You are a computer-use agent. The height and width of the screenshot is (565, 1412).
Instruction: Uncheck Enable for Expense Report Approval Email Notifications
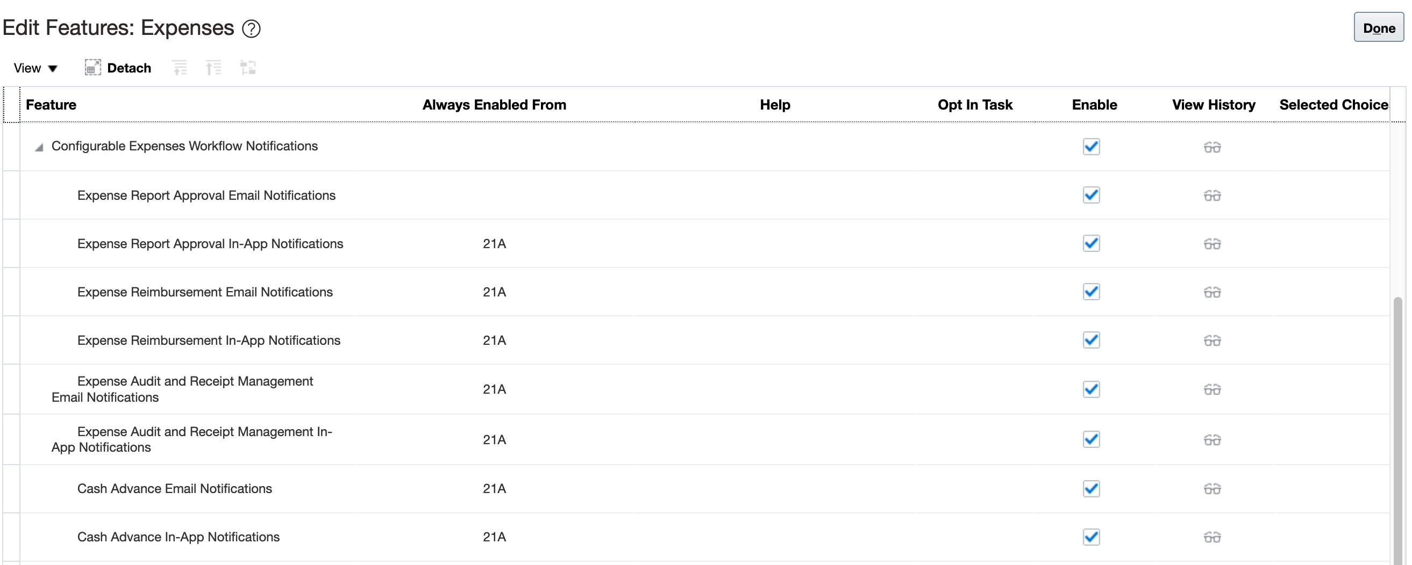1091,195
